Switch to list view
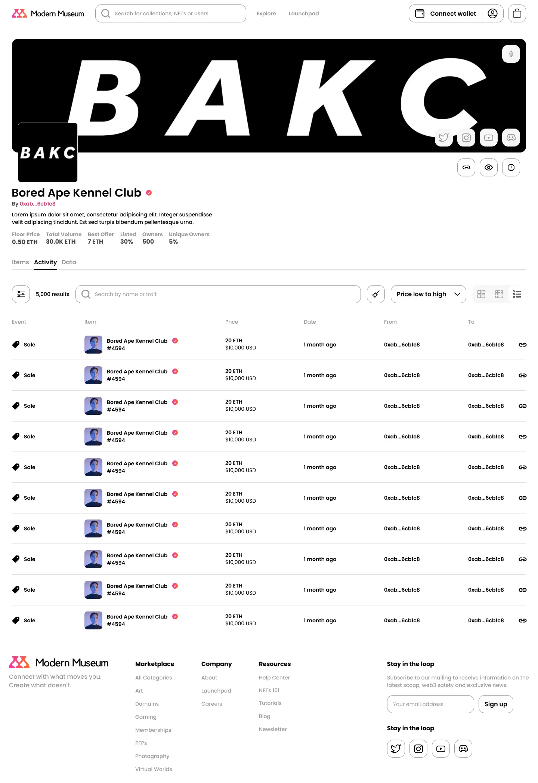Image resolution: width=538 pixels, height=783 pixels. [x=517, y=294]
